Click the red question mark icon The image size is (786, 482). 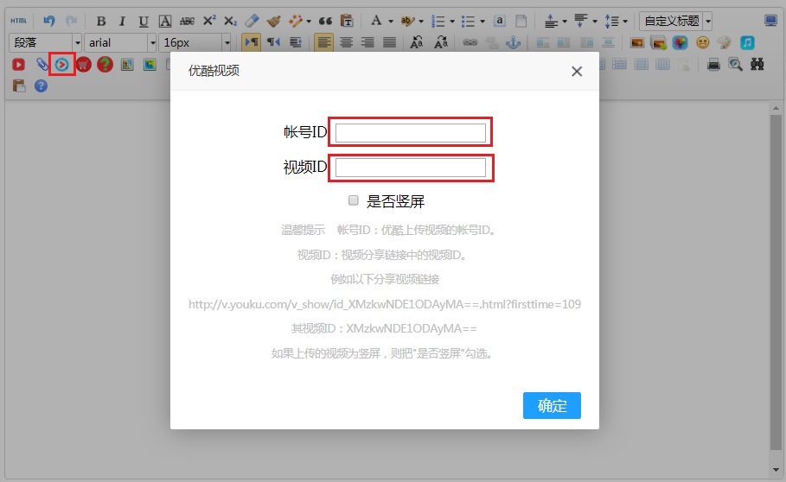click(x=105, y=65)
